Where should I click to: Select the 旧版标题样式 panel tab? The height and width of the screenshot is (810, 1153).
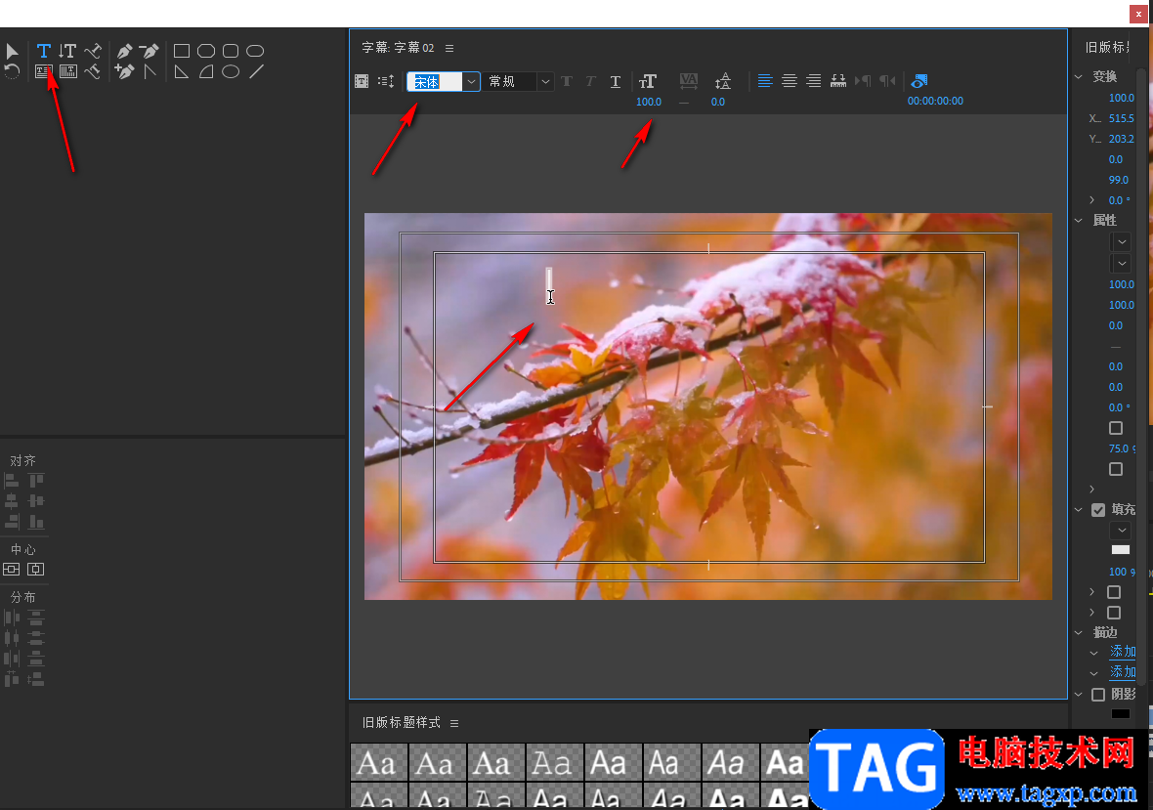(402, 722)
